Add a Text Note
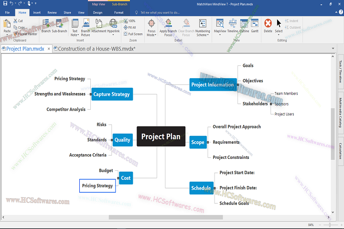Screen dimensions: 344x229 75,27
